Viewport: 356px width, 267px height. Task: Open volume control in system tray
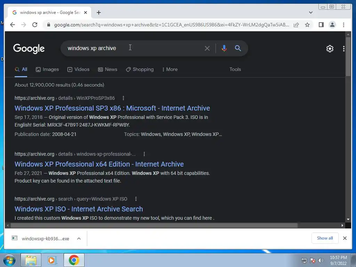321,260
